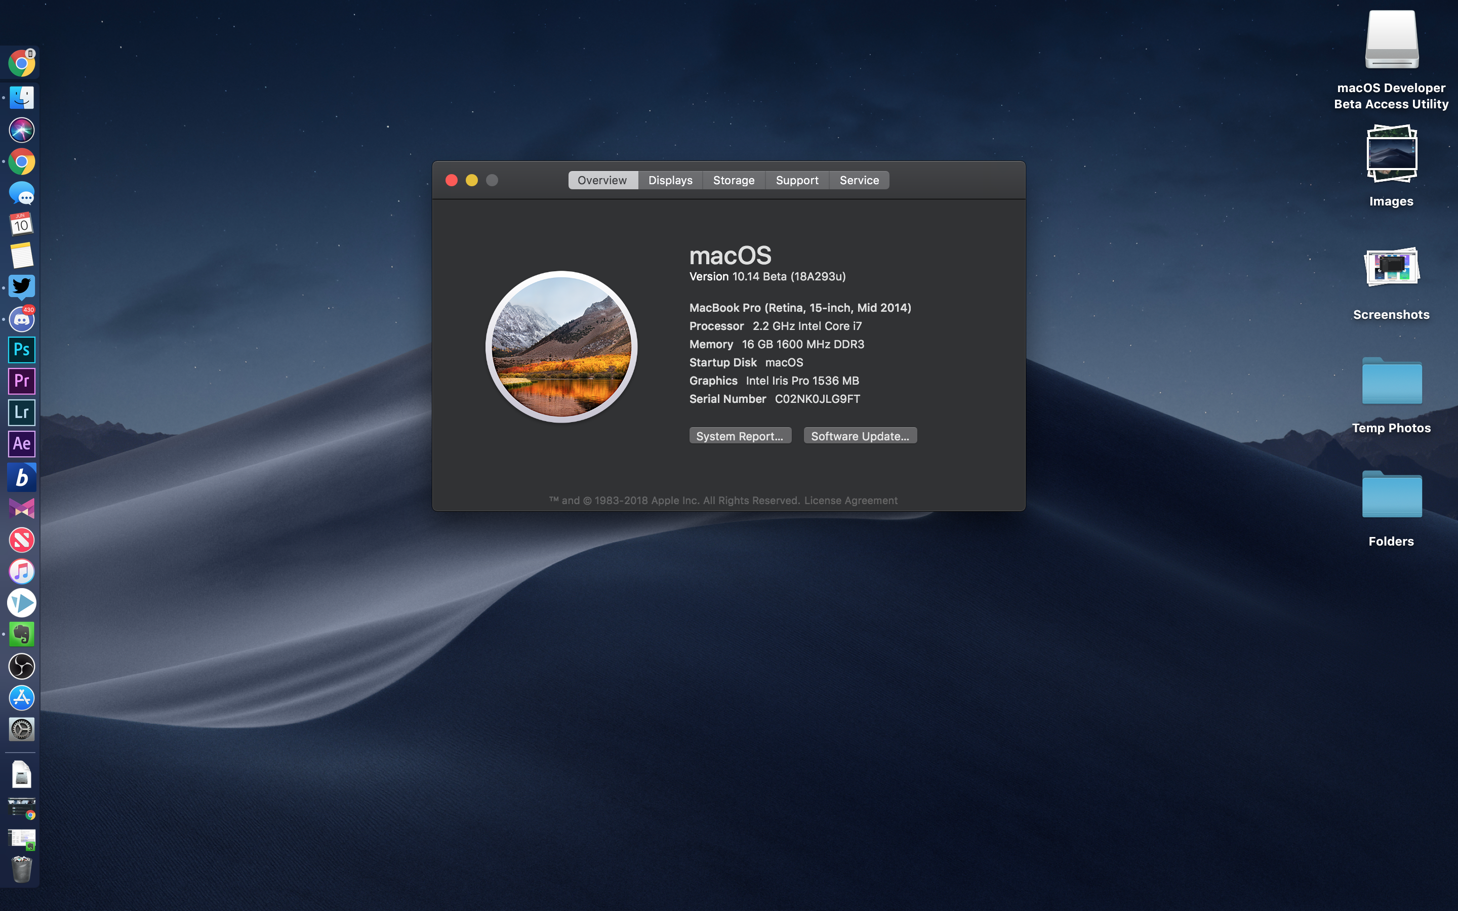Launch After Effects from the dock
Screen dimensions: 1458x911
pyautogui.click(x=22, y=444)
